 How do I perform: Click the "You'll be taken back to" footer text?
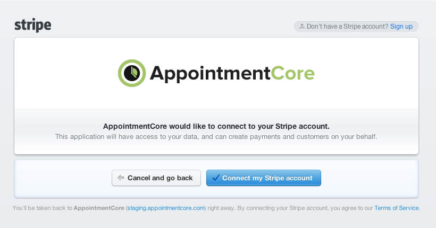[x=42, y=208]
